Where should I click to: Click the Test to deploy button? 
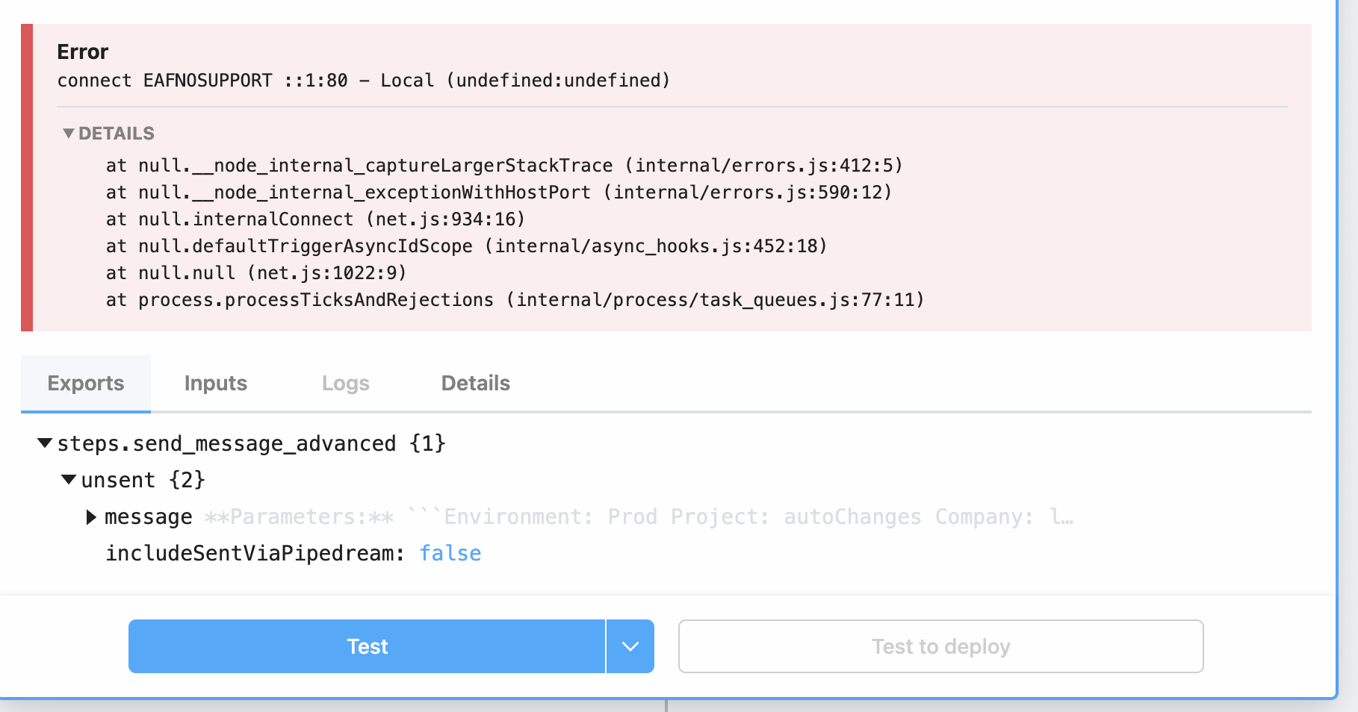click(941, 646)
